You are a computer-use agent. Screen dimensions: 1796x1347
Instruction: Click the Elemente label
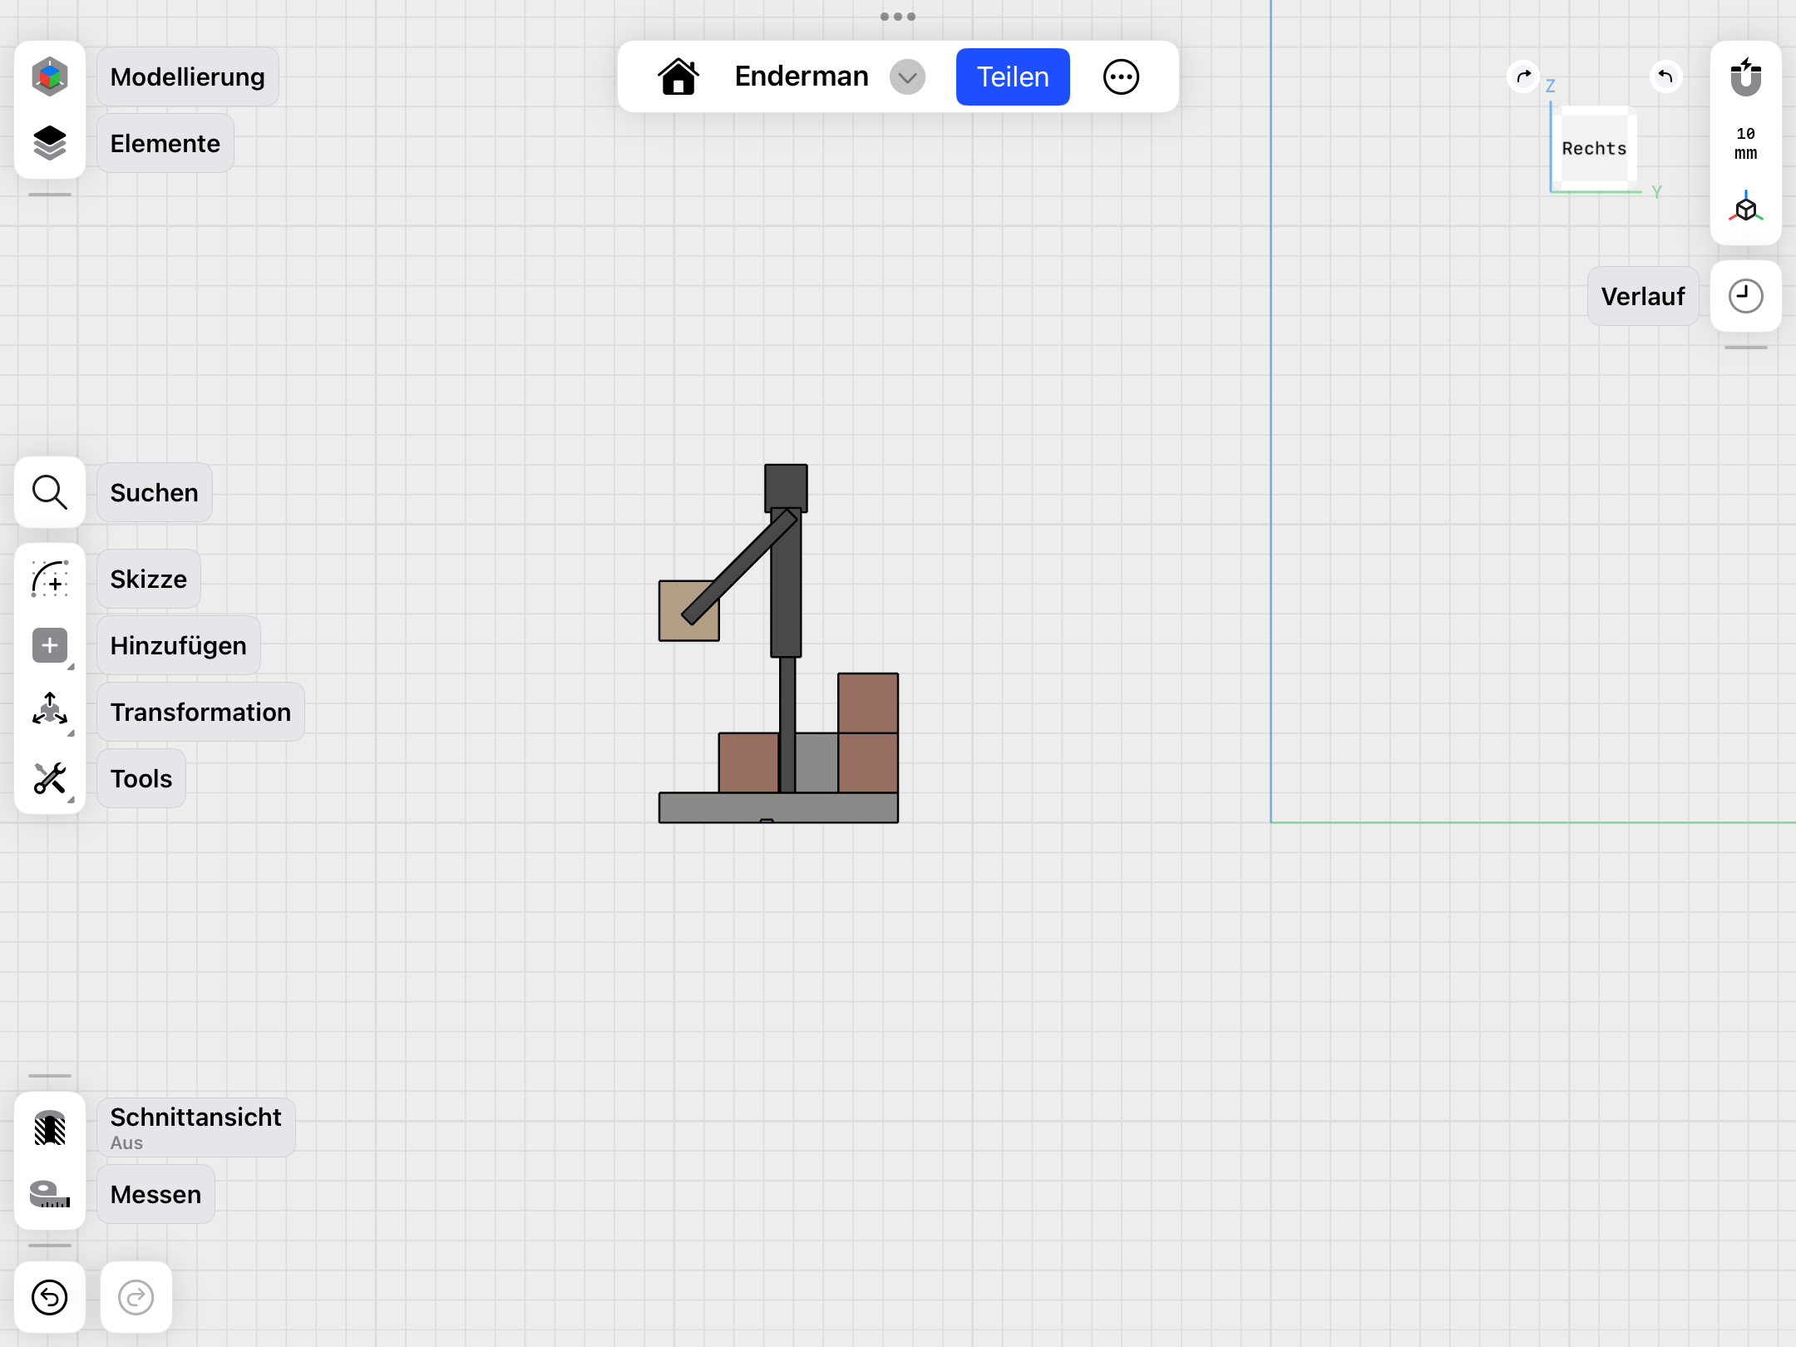click(x=165, y=143)
